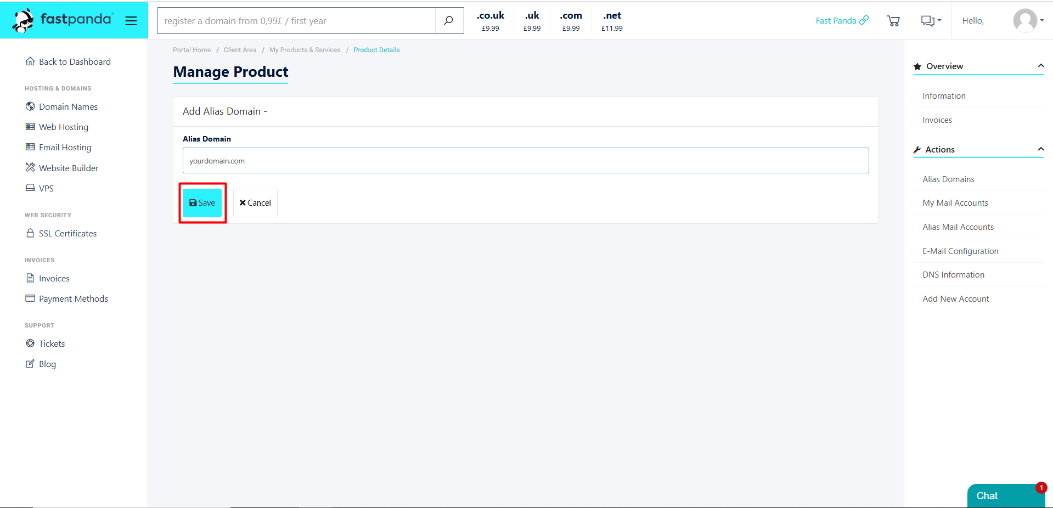
Task: Click the search magnifier icon
Action: (449, 21)
